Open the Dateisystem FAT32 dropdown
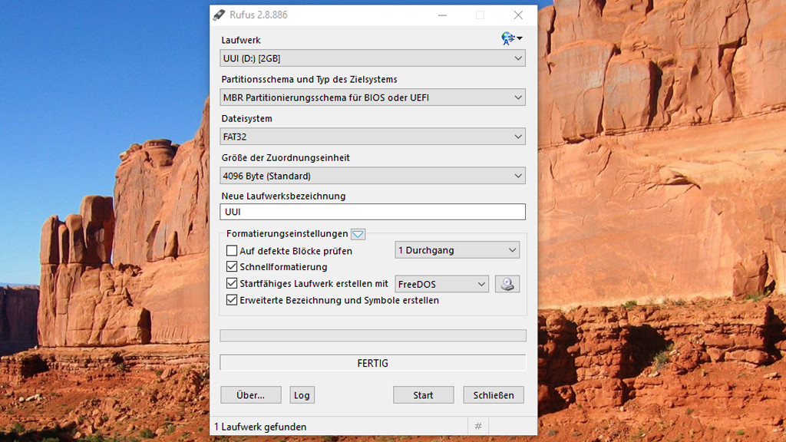 [372, 137]
